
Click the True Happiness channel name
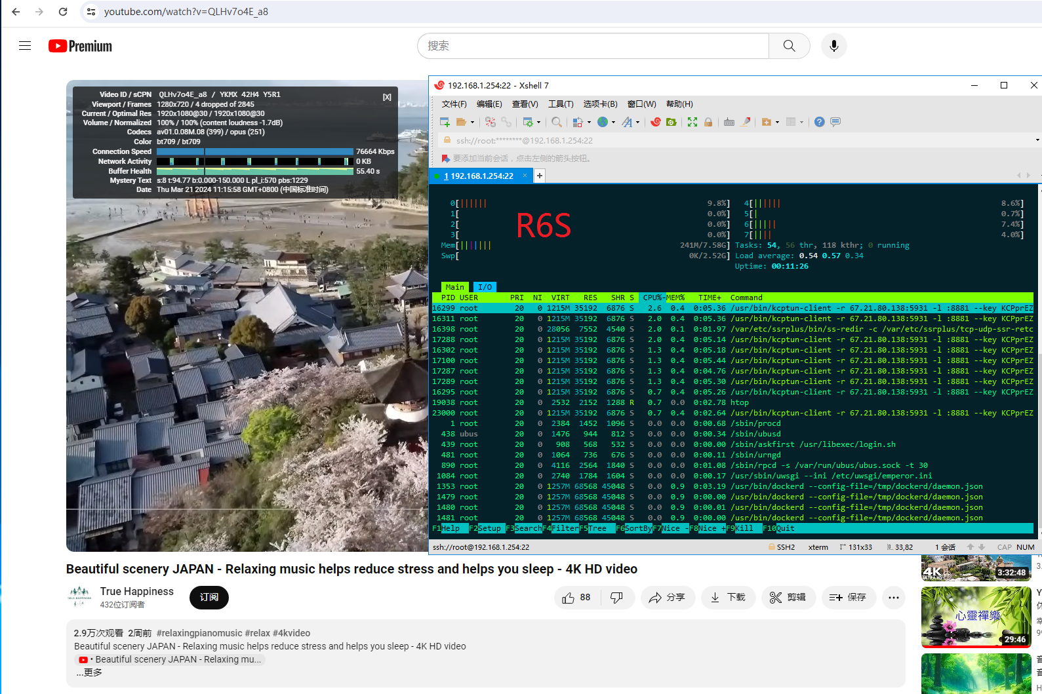pyautogui.click(x=137, y=592)
